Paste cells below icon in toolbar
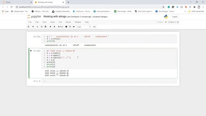The height and width of the screenshot is (116, 206). coord(46,27)
